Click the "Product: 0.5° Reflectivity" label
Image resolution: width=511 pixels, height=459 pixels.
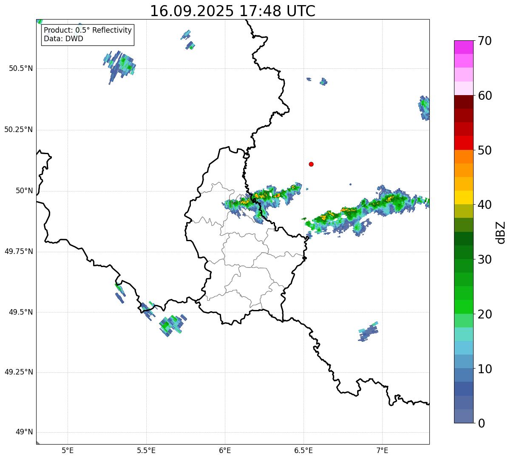point(88,30)
